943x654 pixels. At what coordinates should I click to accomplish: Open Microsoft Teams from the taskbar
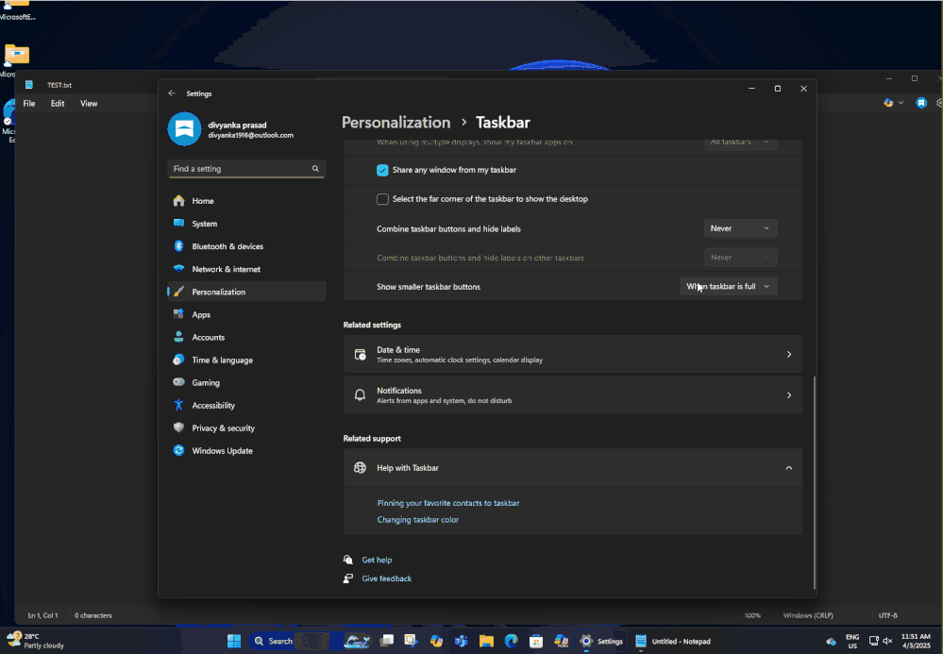point(462,642)
